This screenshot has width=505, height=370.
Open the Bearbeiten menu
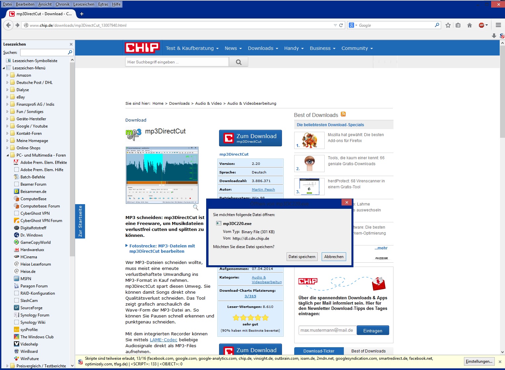point(25,4)
